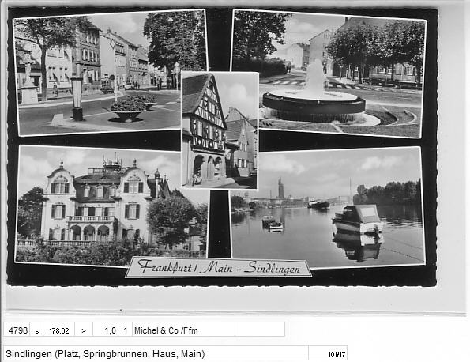The width and height of the screenshot is (470, 362).
Task: Click the fountain water jet
Action: pyautogui.click(x=315, y=77)
